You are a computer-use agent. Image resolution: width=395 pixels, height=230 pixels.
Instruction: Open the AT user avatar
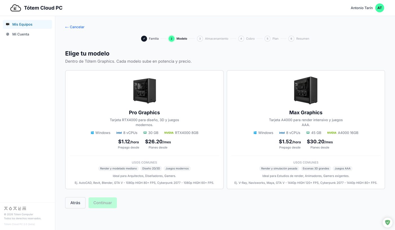pyautogui.click(x=379, y=8)
